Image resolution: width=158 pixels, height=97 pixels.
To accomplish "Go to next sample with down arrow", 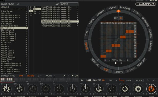I will 68,76.
